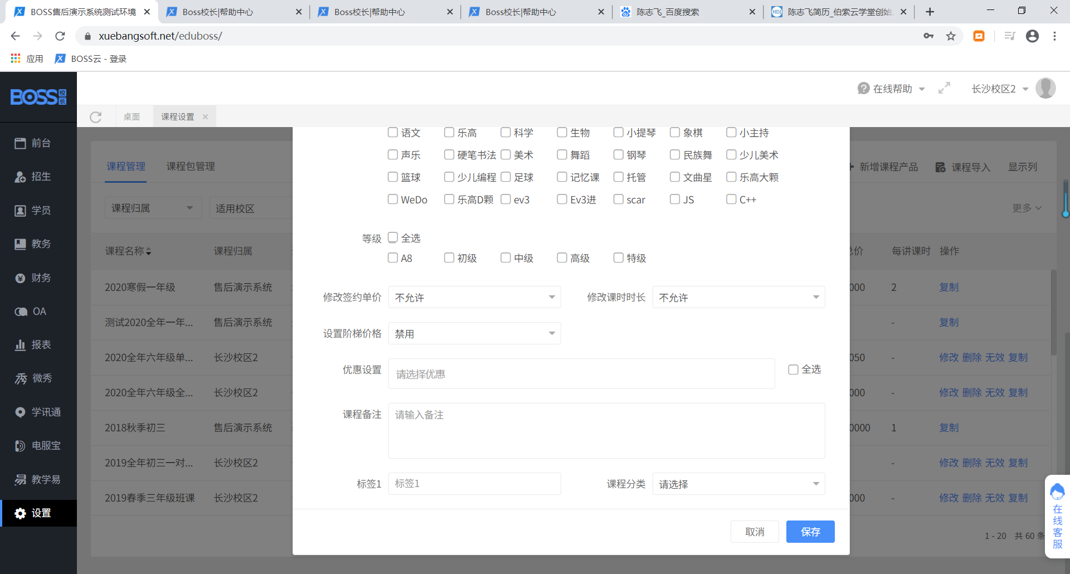
Task: Open the OA sidebar icon
Action: [x=21, y=312]
